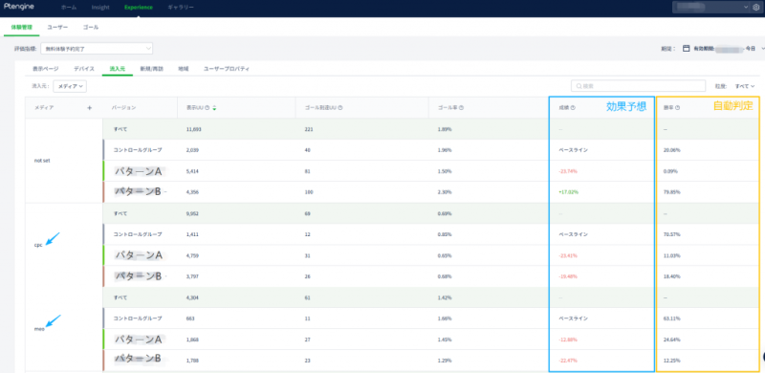Image resolution: width=765 pixels, height=373 pixels.
Task: Click the -19.48% result value
Action: coord(568,276)
